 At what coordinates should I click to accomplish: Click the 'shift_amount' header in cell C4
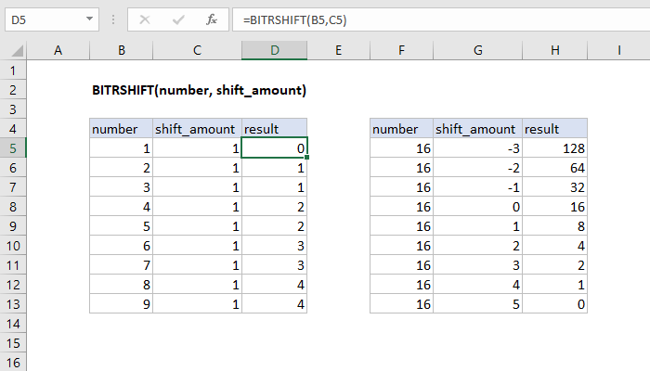(197, 129)
